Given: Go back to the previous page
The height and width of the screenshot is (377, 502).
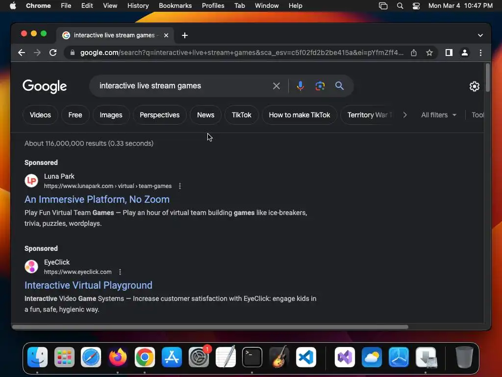Looking at the screenshot, I should pyautogui.click(x=22, y=53).
